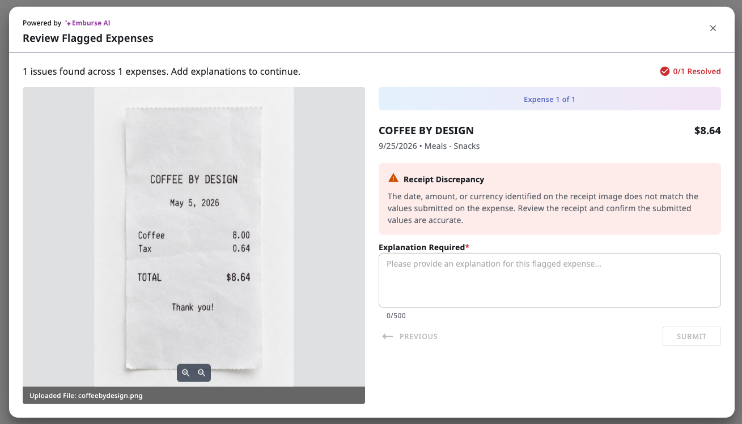
Task: Click the red Resolved checkmark icon
Action: pyautogui.click(x=665, y=71)
